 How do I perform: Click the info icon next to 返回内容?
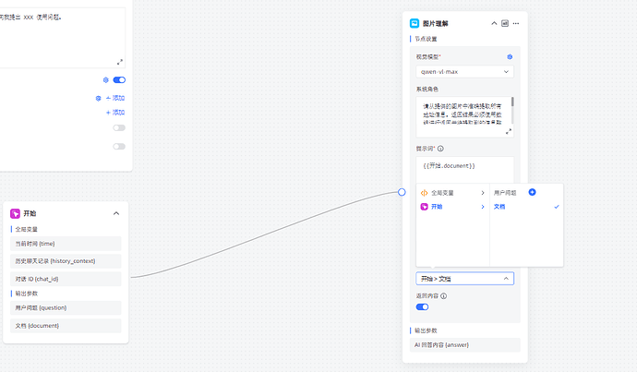point(444,296)
